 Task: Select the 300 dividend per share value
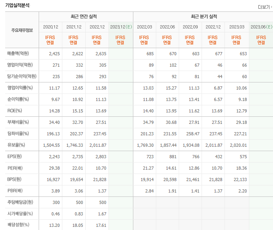point(56,202)
